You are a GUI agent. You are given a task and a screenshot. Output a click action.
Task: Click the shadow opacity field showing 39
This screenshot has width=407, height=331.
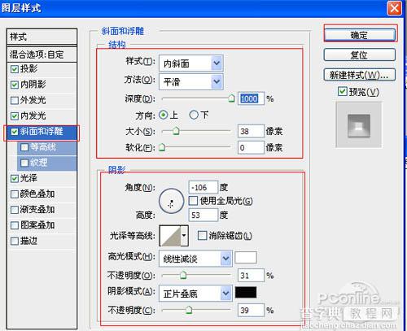[x=251, y=310]
